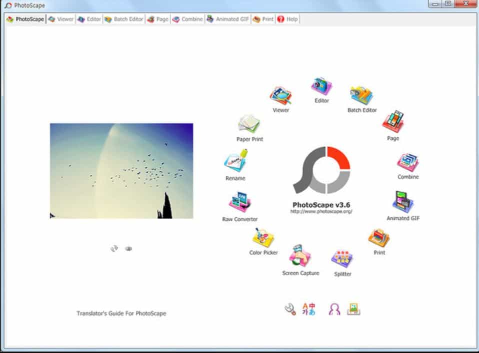Switch to the Animated GIF tab

pos(228,19)
